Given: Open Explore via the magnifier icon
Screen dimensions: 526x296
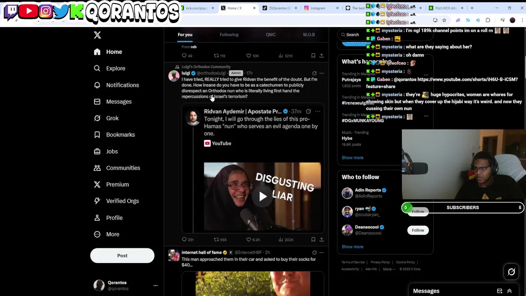Looking at the screenshot, I should pyautogui.click(x=97, y=68).
